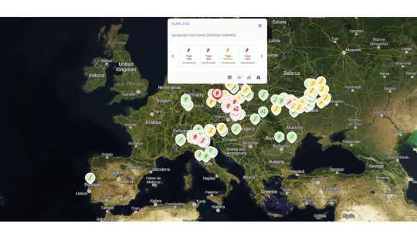This screenshot has height=238, width=417.
Task: Select the yellow larva marker near Kharkiv
Action: point(326,98)
